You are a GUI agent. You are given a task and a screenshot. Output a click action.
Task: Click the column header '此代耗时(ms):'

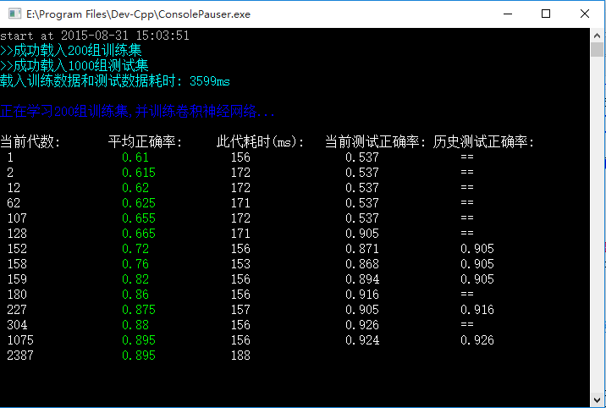[x=260, y=142]
